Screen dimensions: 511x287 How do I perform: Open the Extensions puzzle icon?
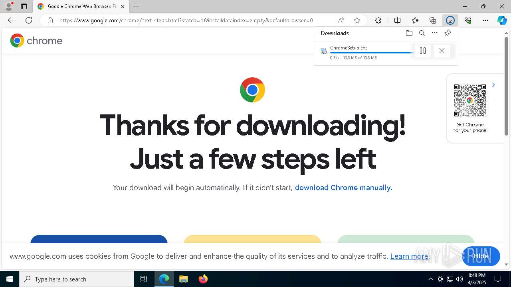tap(378, 20)
